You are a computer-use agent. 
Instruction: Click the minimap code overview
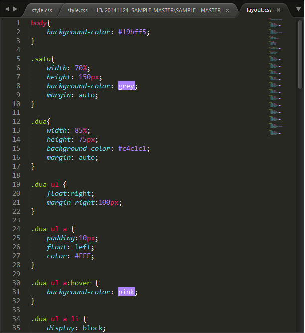[x=275, y=77]
